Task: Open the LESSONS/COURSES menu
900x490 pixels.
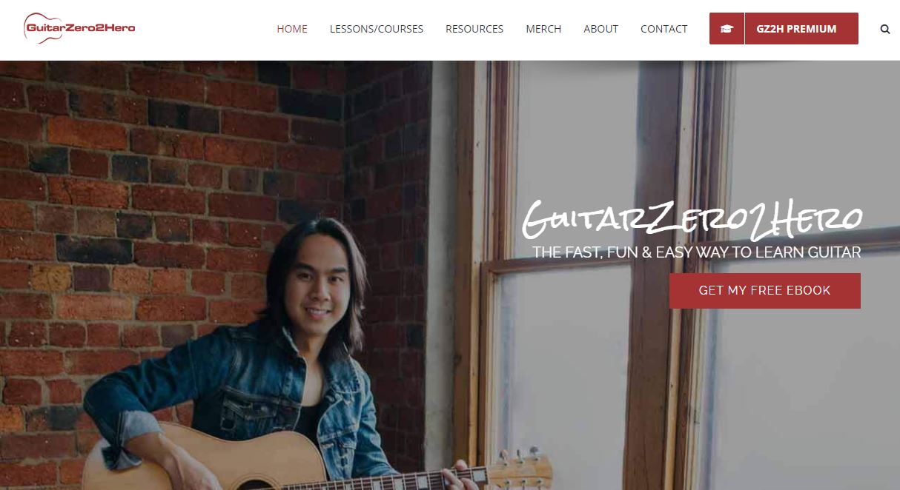Action: [377, 29]
